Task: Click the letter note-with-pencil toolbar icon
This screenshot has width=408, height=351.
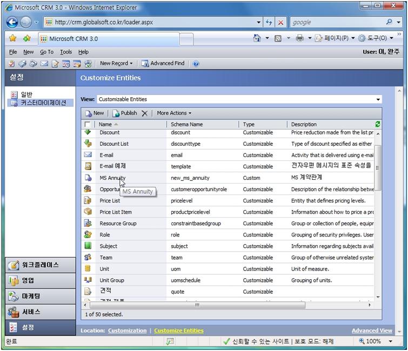Action: pyautogui.click(x=55, y=63)
